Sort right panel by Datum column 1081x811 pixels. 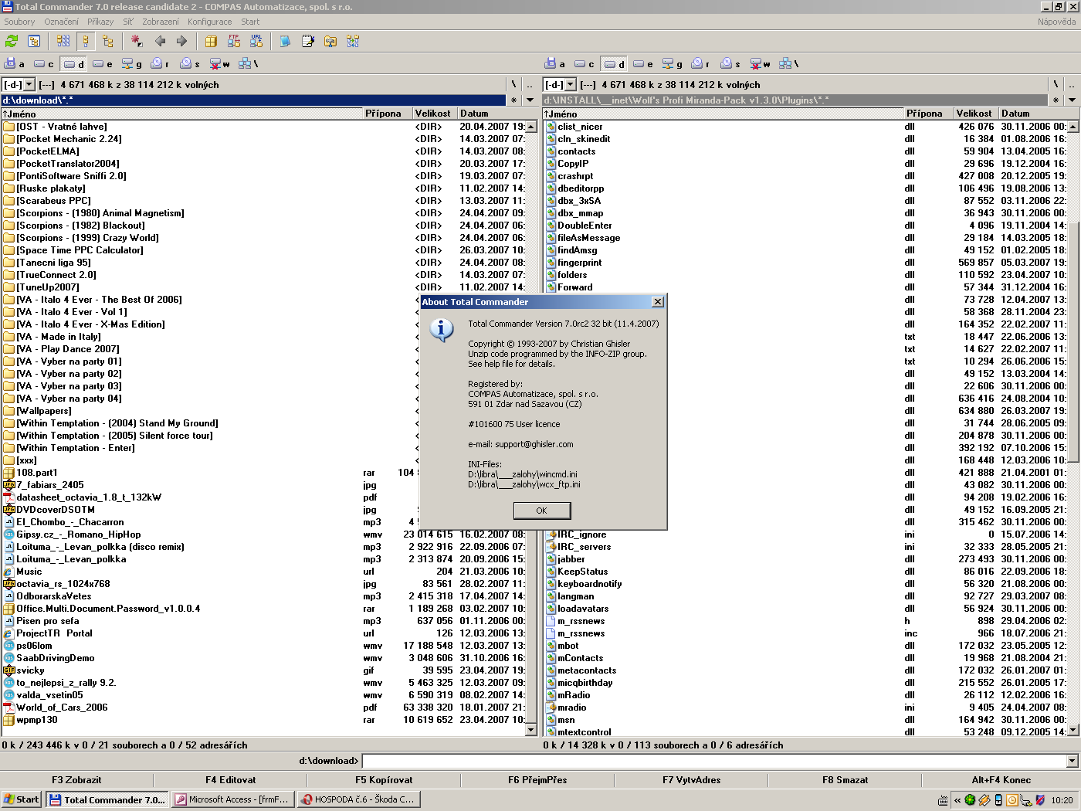click(x=1039, y=114)
